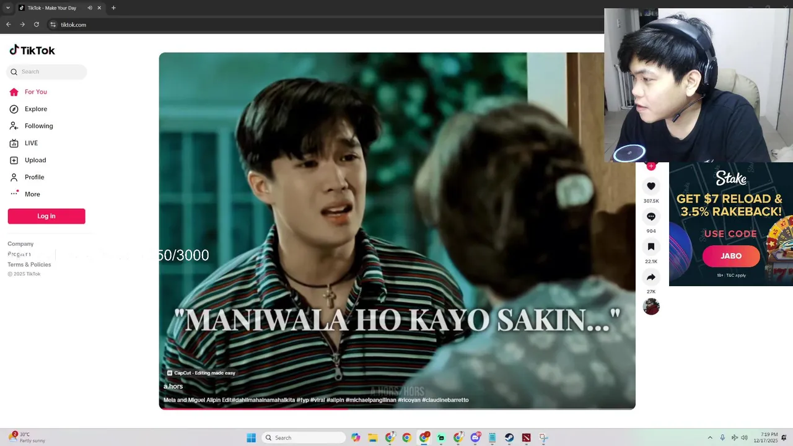Go back in the browser
Viewport: 793px width, 446px height.
coord(8,25)
